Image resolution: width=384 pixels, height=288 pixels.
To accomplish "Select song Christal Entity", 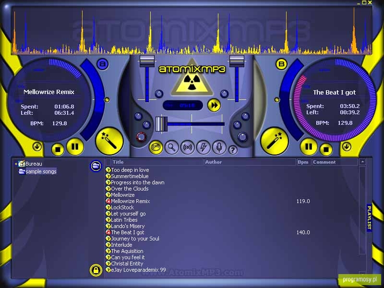I will (127, 264).
